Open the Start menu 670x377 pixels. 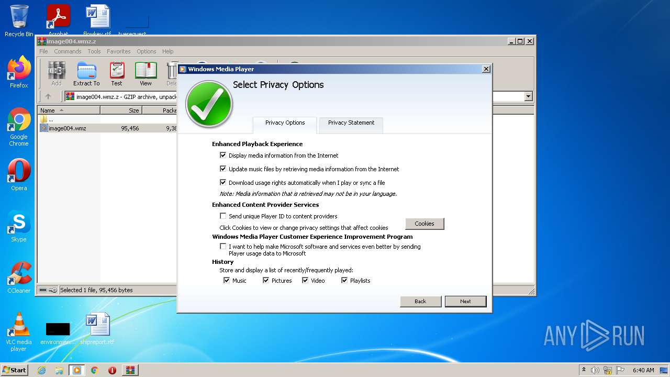click(x=14, y=370)
